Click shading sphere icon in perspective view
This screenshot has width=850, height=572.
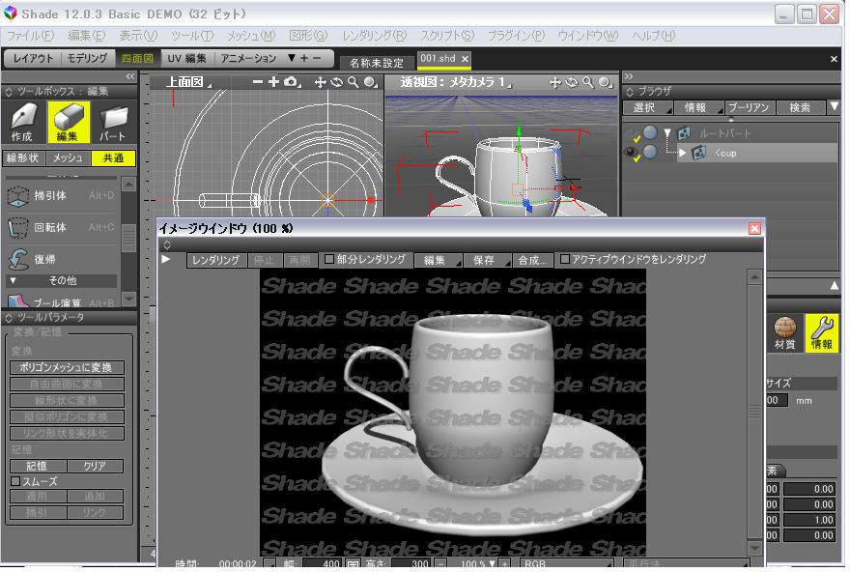coord(605,82)
